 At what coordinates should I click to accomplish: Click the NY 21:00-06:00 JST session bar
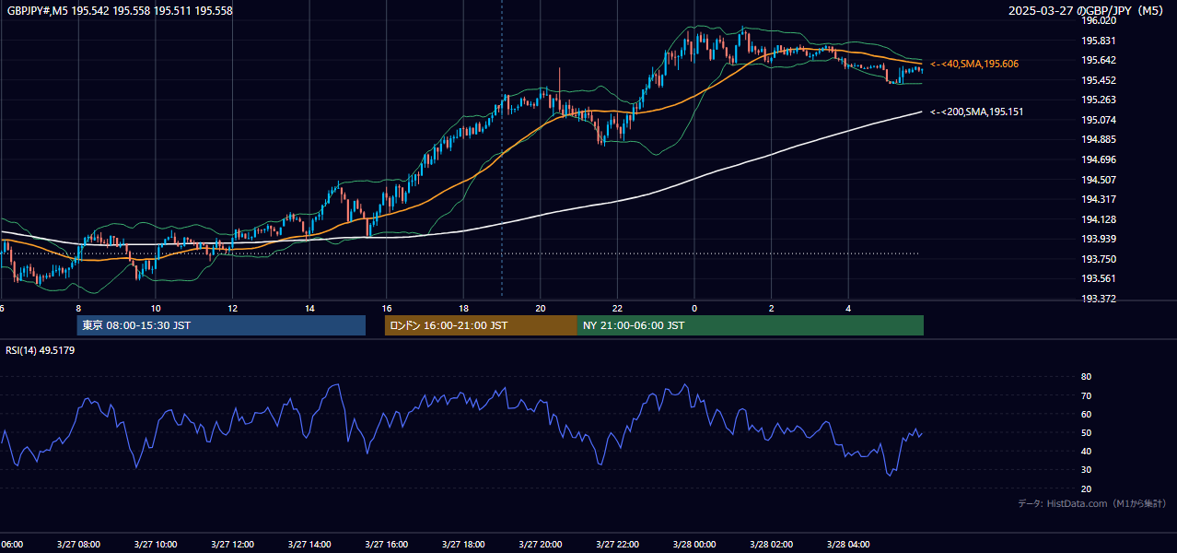(x=751, y=325)
